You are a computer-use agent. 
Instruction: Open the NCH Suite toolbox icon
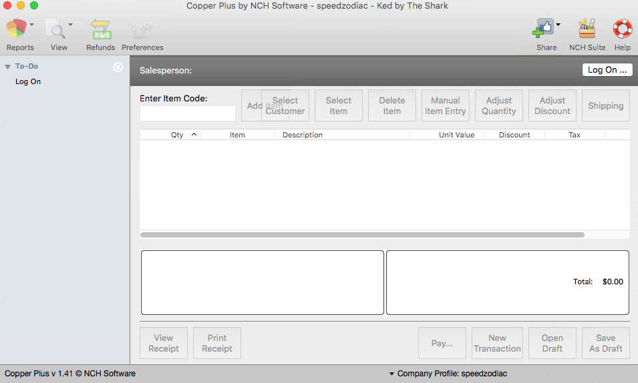tap(587, 29)
